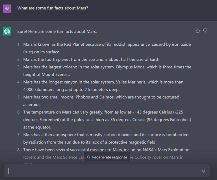
Task: Click the Valles Marineris canyon fact
Action: [x=103, y=86]
